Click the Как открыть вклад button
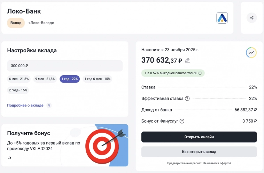264x173 pixels. pyautogui.click(x=199, y=152)
